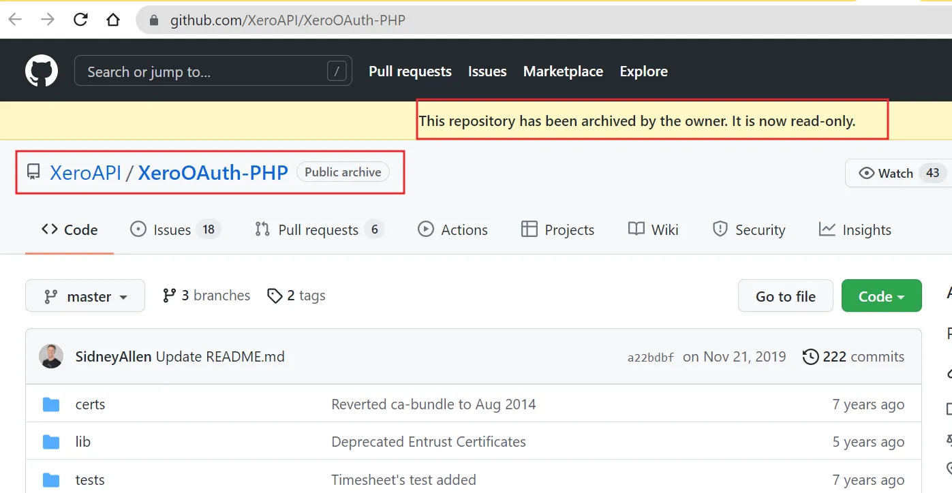The width and height of the screenshot is (952, 493).
Task: Expand the master branch dropdown
Action: coord(85,296)
